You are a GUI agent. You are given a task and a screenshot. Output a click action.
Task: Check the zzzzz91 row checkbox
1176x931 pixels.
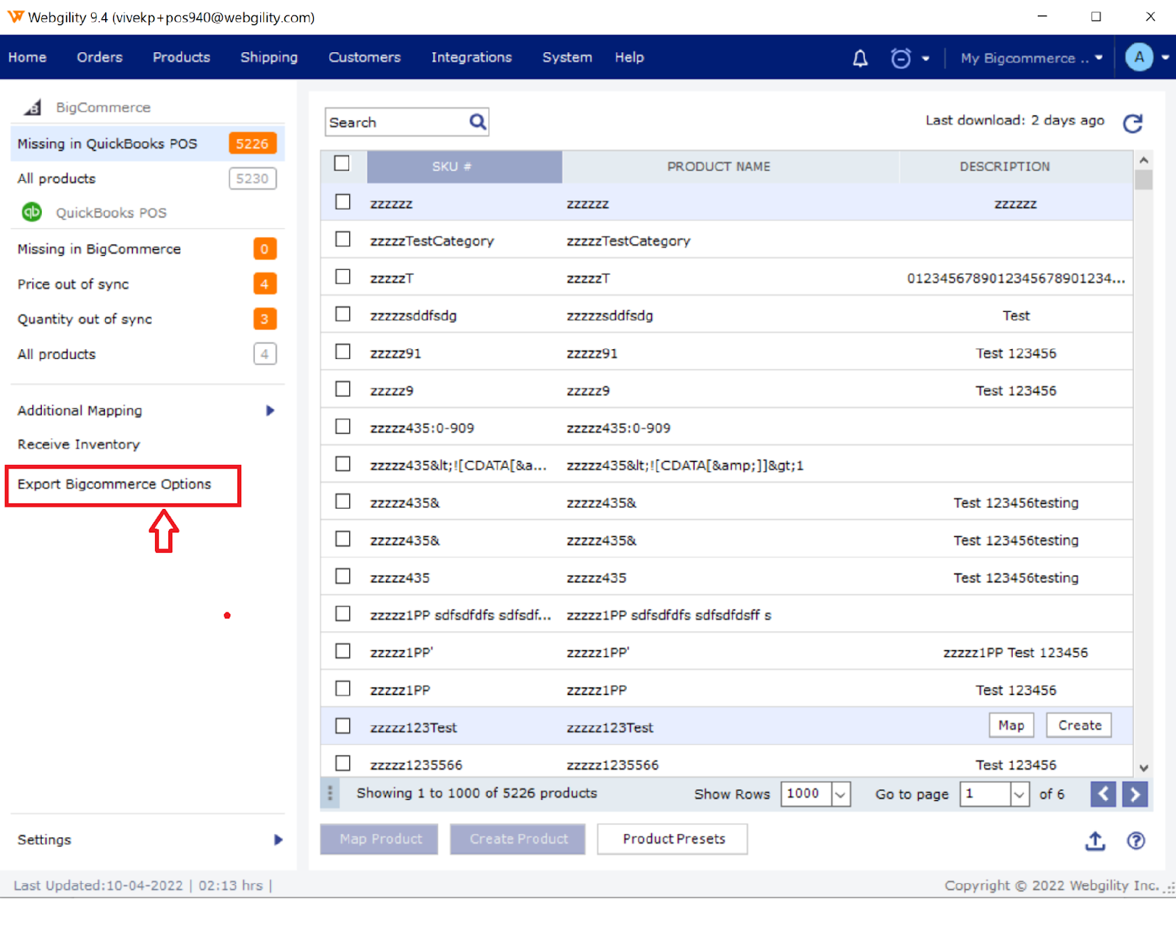[x=343, y=352]
